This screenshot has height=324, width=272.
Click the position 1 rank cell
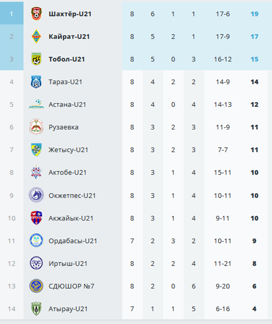(11, 13)
